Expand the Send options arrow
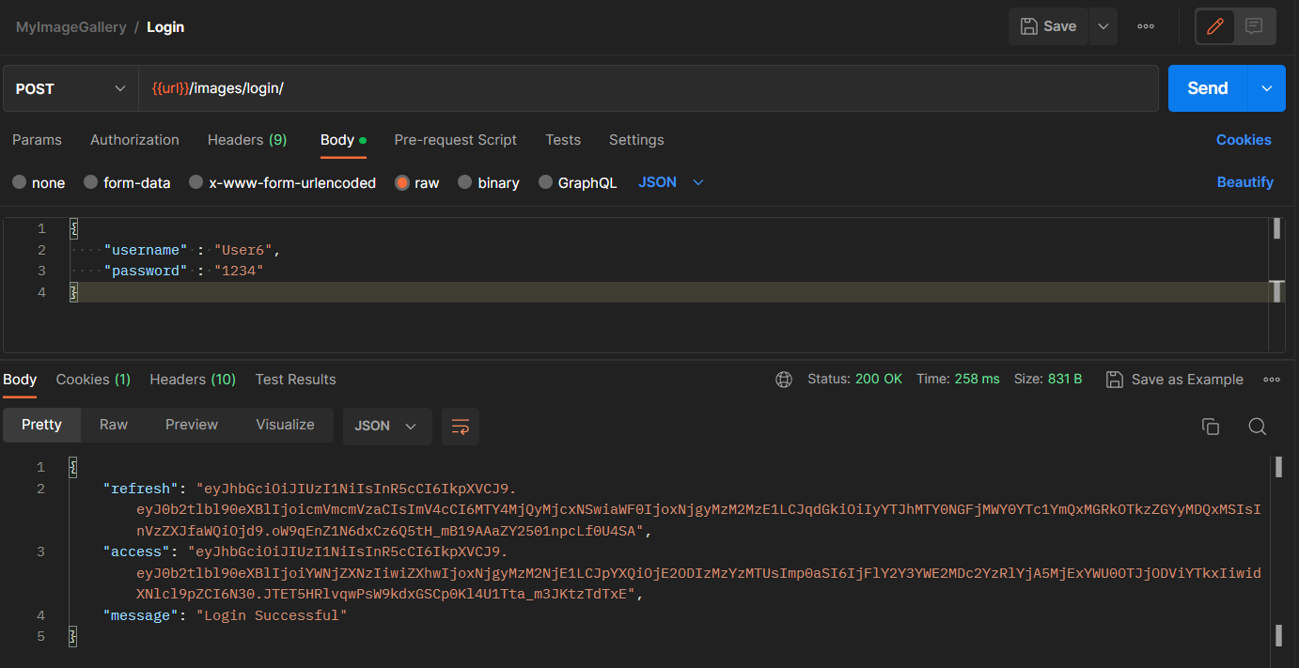The height and width of the screenshot is (668, 1299). [x=1266, y=88]
